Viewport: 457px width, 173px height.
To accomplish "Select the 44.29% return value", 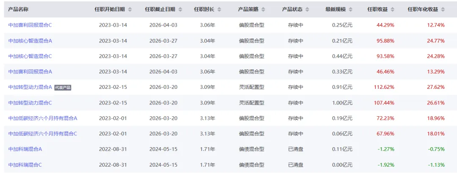I will click(385, 25).
